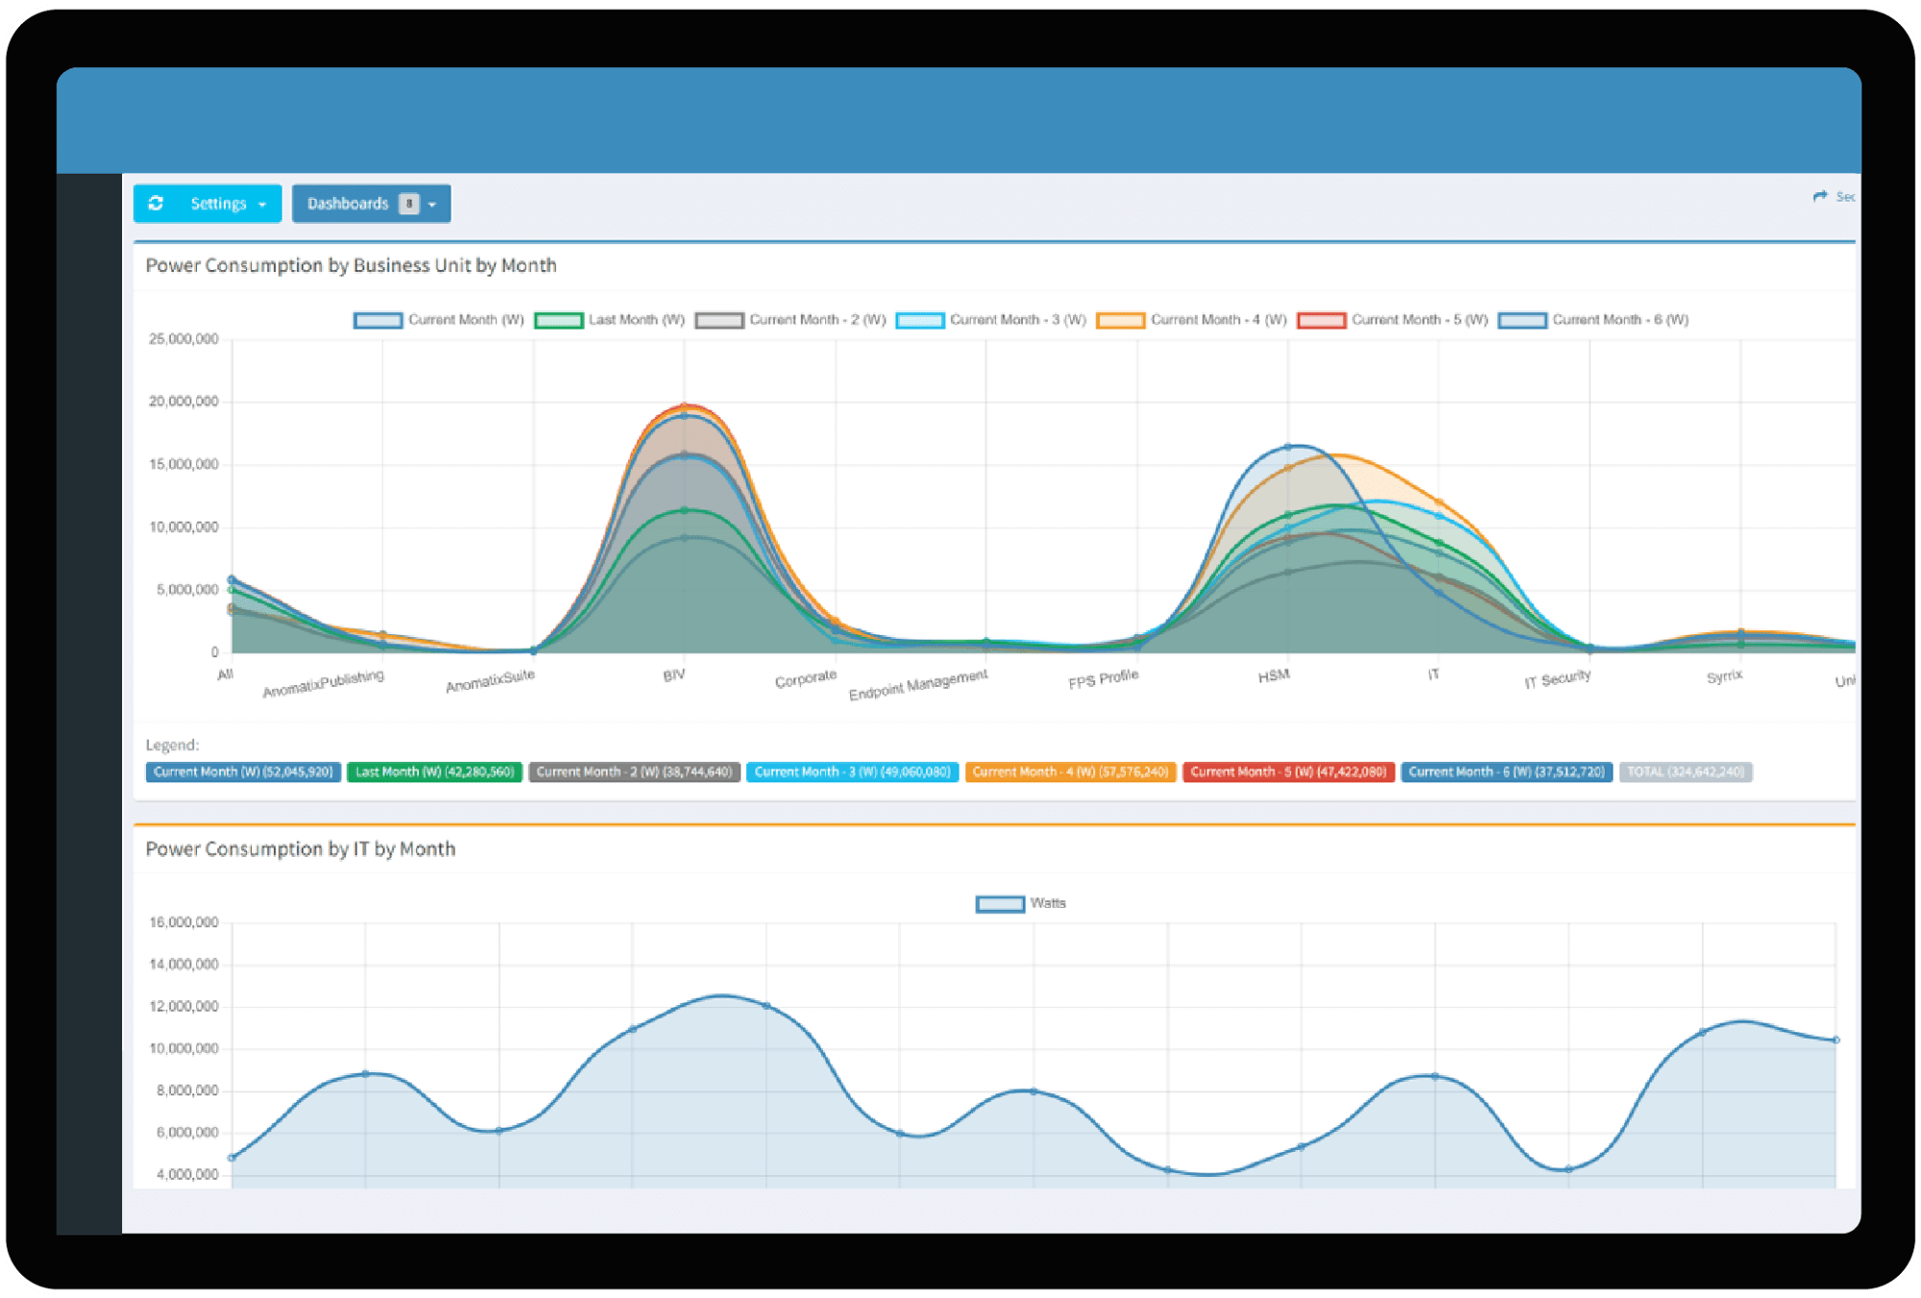Click the Dashboards count badge
The image size is (1921, 1298).
[409, 204]
